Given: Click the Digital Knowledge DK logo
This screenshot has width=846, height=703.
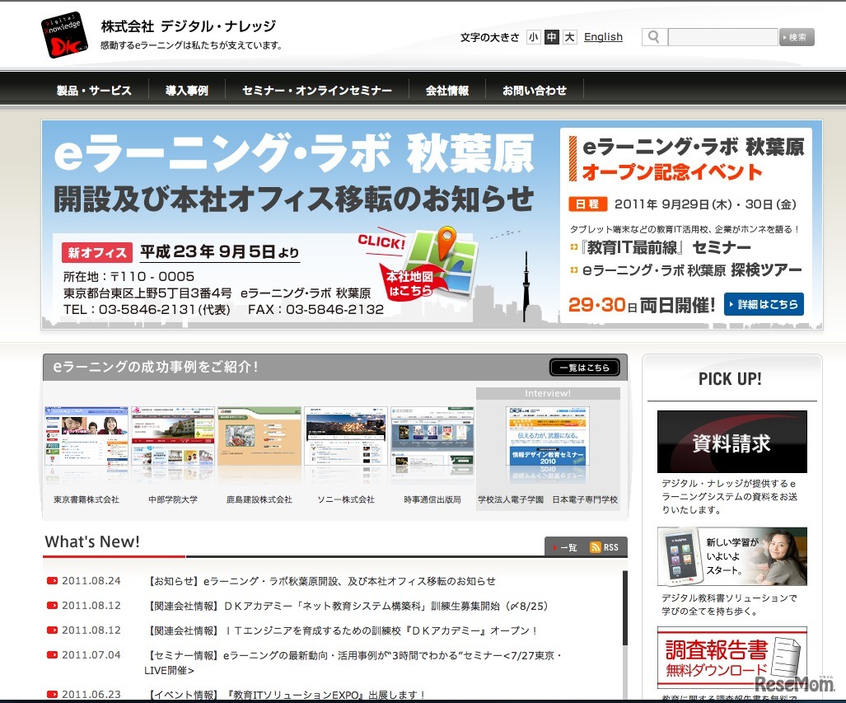Looking at the screenshot, I should coord(64,35).
